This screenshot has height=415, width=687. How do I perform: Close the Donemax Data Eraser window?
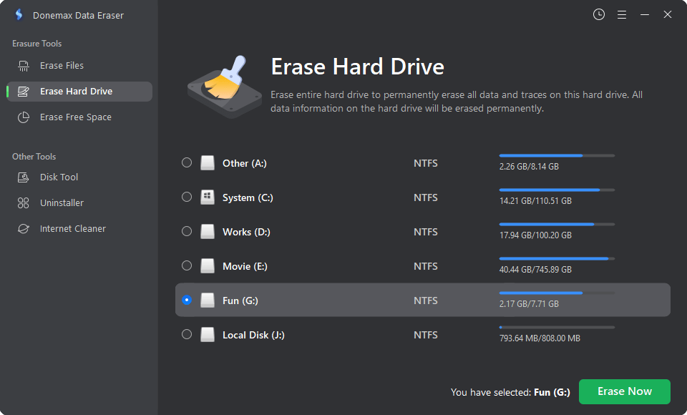(x=667, y=14)
